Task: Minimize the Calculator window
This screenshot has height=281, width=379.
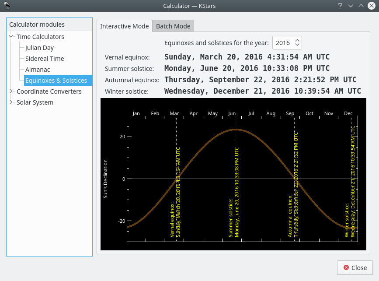Action: coord(350,6)
